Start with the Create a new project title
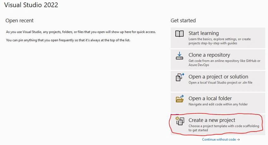Screen dimensions: 268x145 (212, 120)
